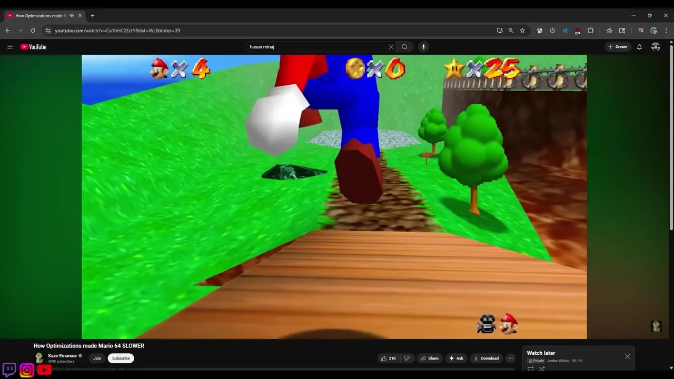Image resolution: width=674 pixels, height=379 pixels.
Task: Open the media controls music-note icon
Action: (x=641, y=31)
